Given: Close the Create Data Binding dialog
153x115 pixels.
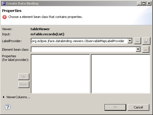Looking at the screenshot, I should tap(149, 3).
